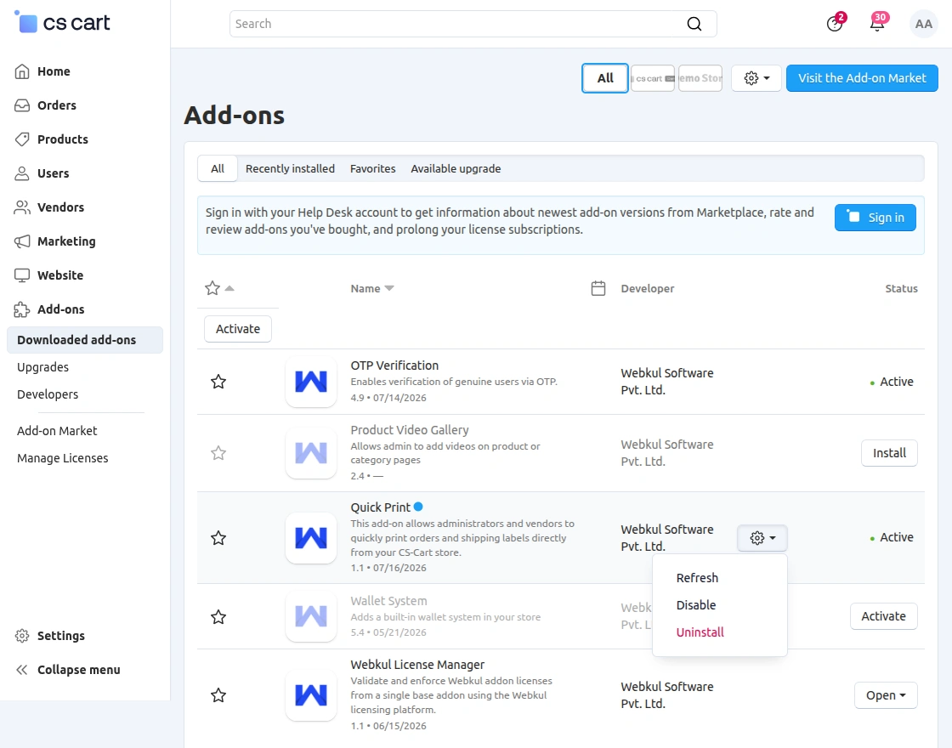Open the Quick Print add-on title
Viewport: 952px width, 748px height.
point(381,507)
